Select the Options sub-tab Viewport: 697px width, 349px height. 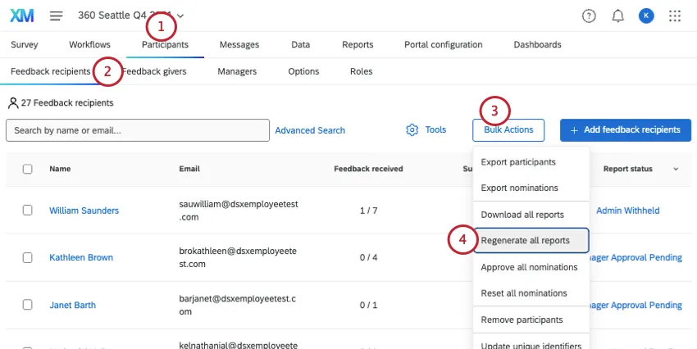(303, 71)
